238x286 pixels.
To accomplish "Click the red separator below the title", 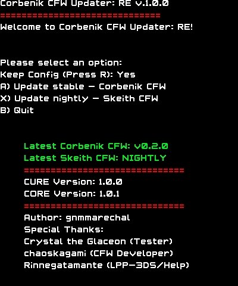I will point(80,15).
